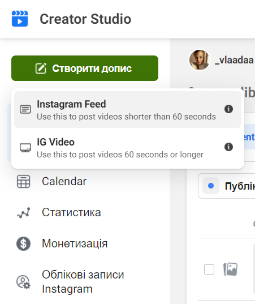Click the blue dot status indicator
The height and width of the screenshot is (304, 255).
point(211,186)
